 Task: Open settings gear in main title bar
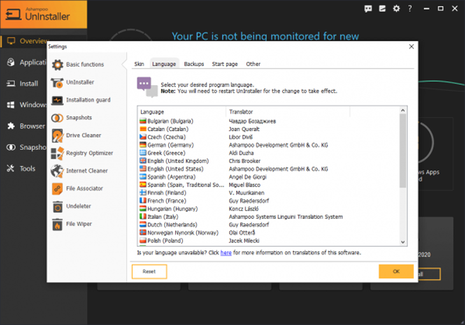point(396,9)
